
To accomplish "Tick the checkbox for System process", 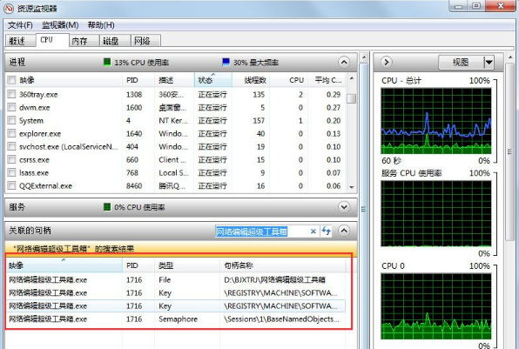I will tap(11, 120).
